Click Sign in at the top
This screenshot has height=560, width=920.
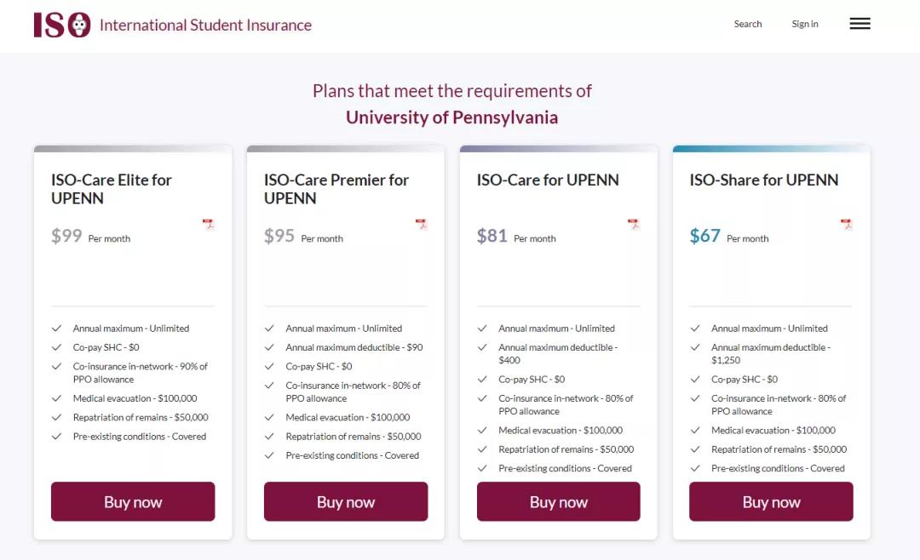click(x=805, y=24)
